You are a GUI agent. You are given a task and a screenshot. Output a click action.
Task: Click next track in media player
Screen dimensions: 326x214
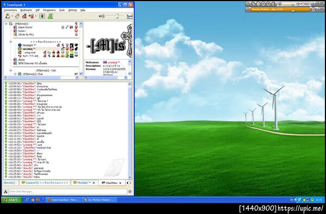point(273,4)
